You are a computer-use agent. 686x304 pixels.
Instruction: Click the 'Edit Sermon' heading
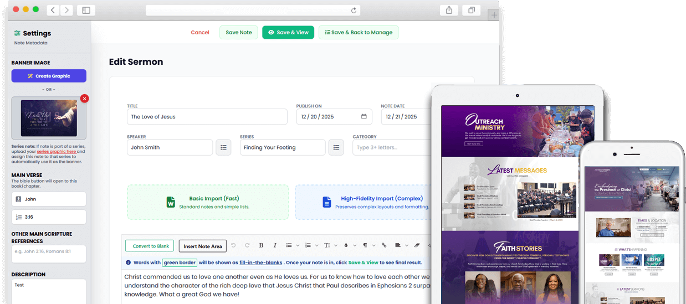pos(136,62)
